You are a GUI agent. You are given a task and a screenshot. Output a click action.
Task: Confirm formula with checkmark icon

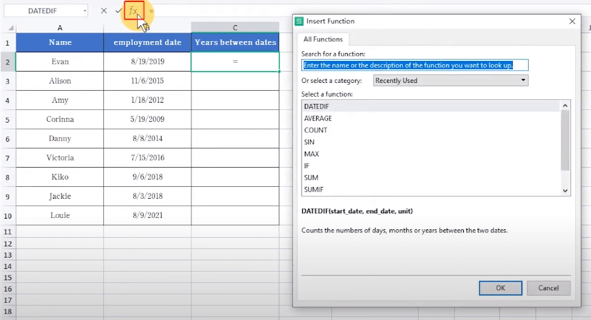[119, 11]
